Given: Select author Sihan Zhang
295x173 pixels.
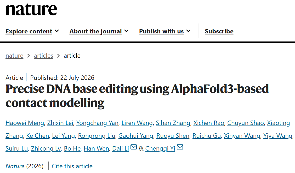Looking at the screenshot, I should [x=173, y=123].
